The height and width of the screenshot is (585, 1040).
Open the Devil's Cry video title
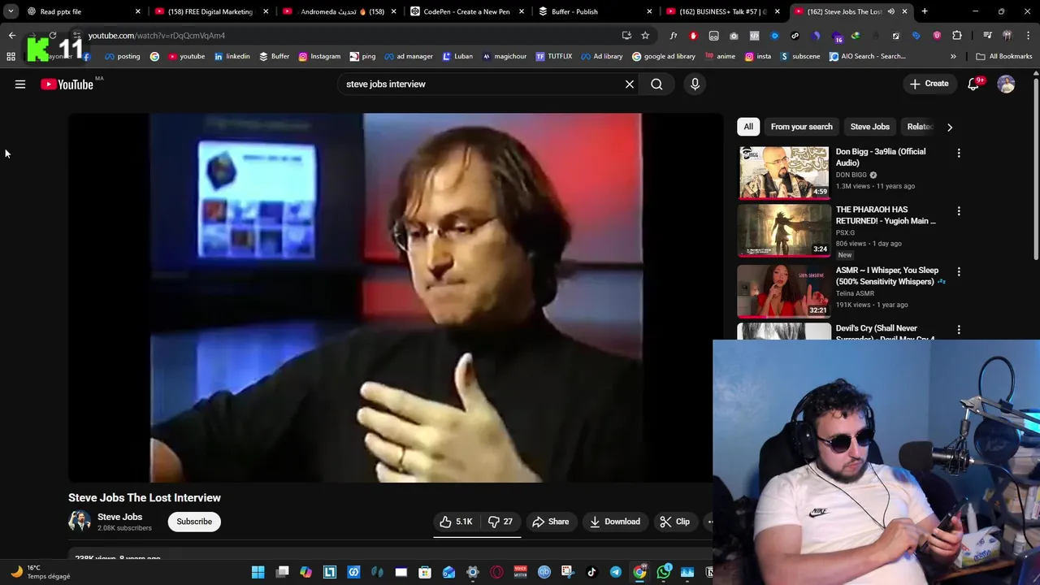pos(885,331)
